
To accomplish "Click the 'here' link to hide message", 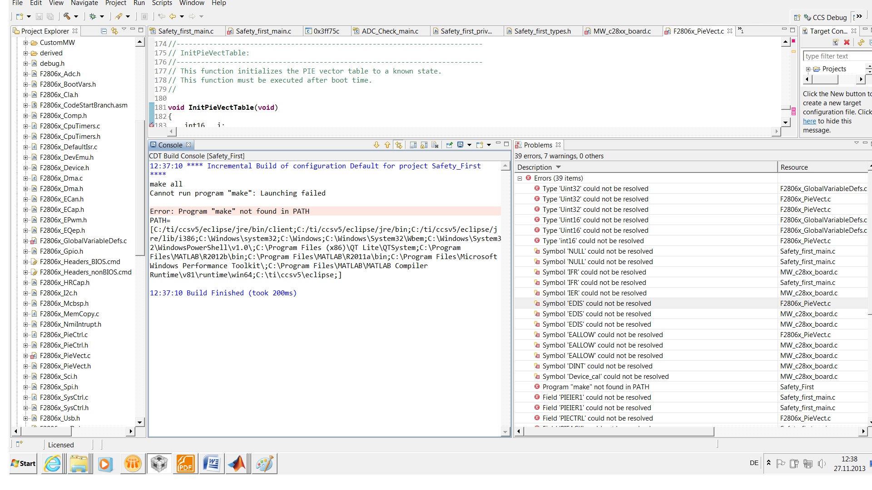I will pyautogui.click(x=809, y=121).
